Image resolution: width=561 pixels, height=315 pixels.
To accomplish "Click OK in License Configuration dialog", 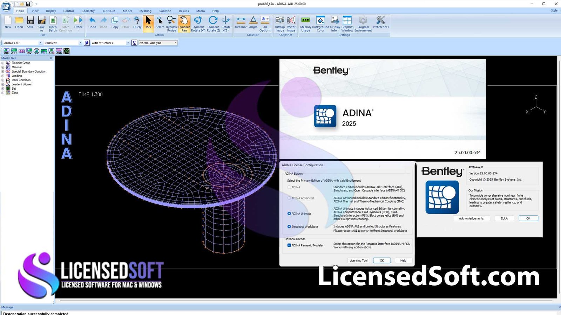I will (x=382, y=260).
